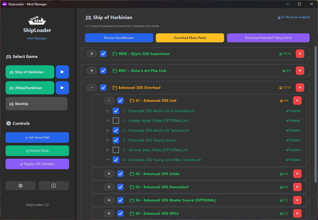Viewport: 318px width, 220px height.
Task: Click Download Music Packs
Action: pyautogui.click(x=190, y=38)
